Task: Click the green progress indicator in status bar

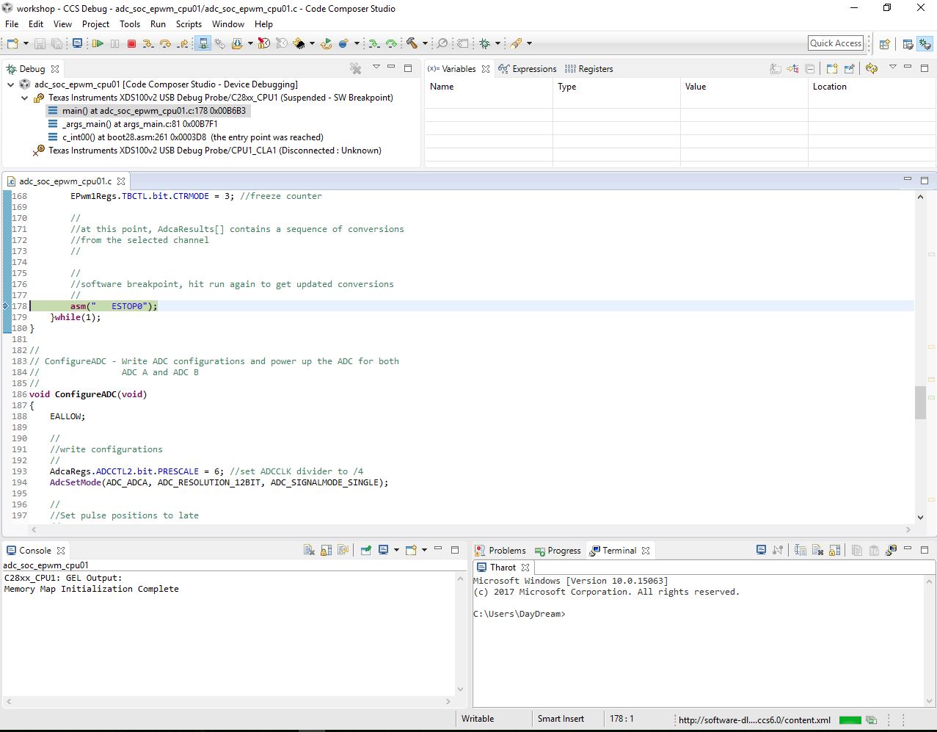Action: [x=850, y=720]
